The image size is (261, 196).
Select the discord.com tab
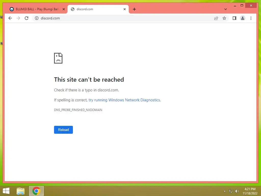(x=98, y=9)
